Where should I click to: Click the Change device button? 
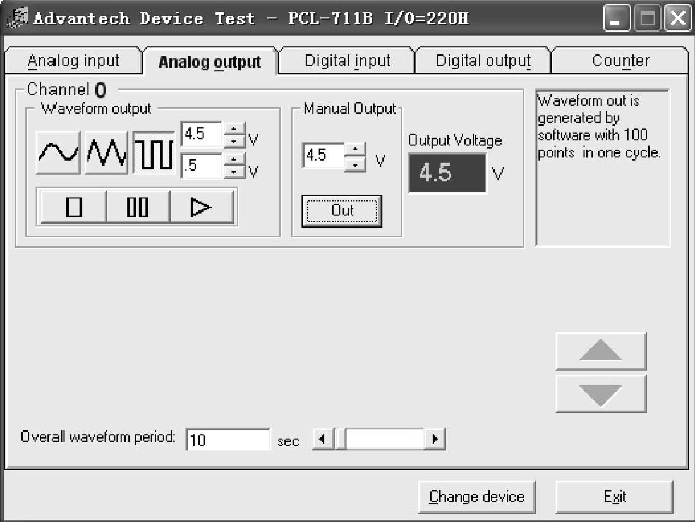[476, 496]
